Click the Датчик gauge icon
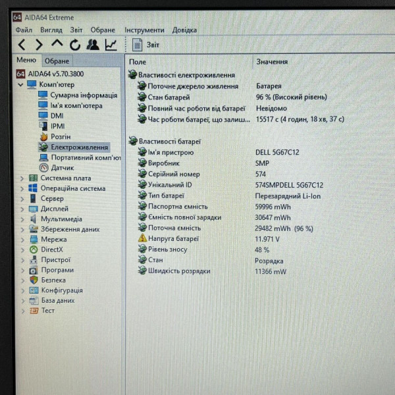395x395 pixels. coord(43,167)
